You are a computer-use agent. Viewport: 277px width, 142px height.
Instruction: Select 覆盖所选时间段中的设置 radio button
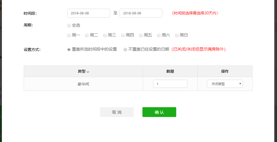click(x=69, y=50)
